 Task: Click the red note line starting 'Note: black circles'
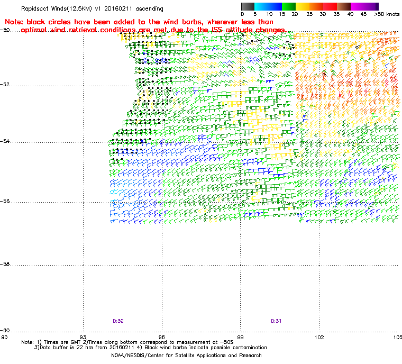point(139,22)
